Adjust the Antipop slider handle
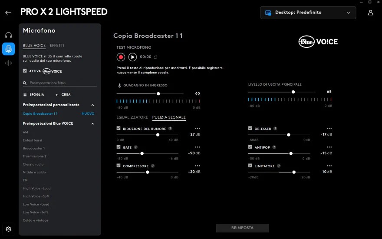 click(291, 154)
